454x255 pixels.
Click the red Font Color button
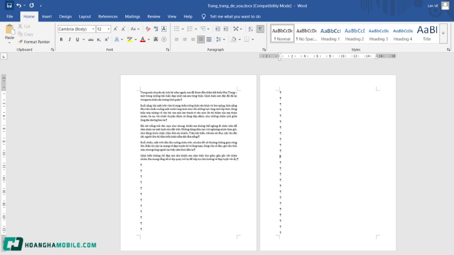coord(141,40)
